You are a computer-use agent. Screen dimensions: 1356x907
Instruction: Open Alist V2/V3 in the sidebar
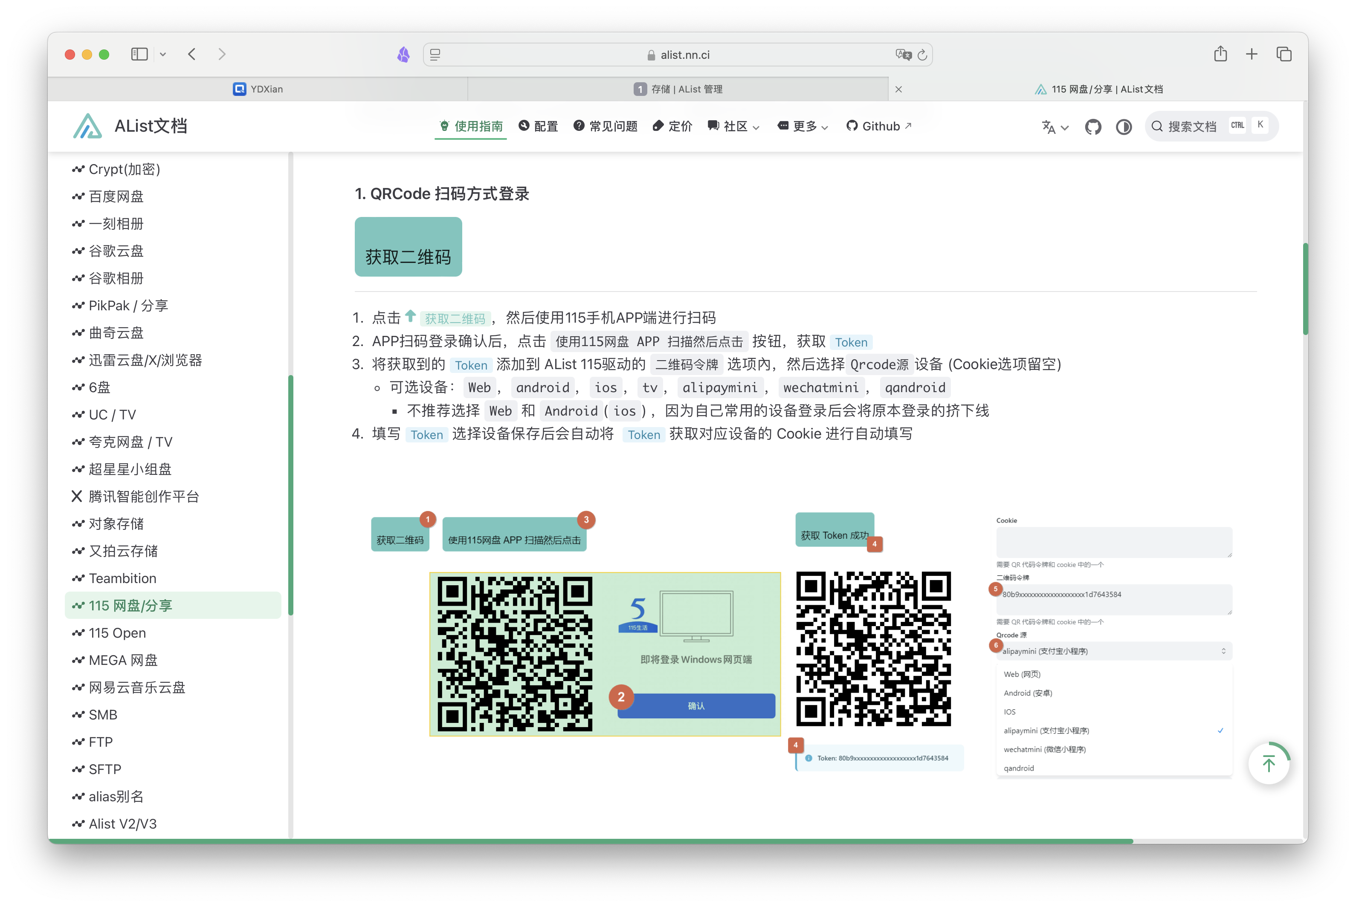(x=172, y=824)
